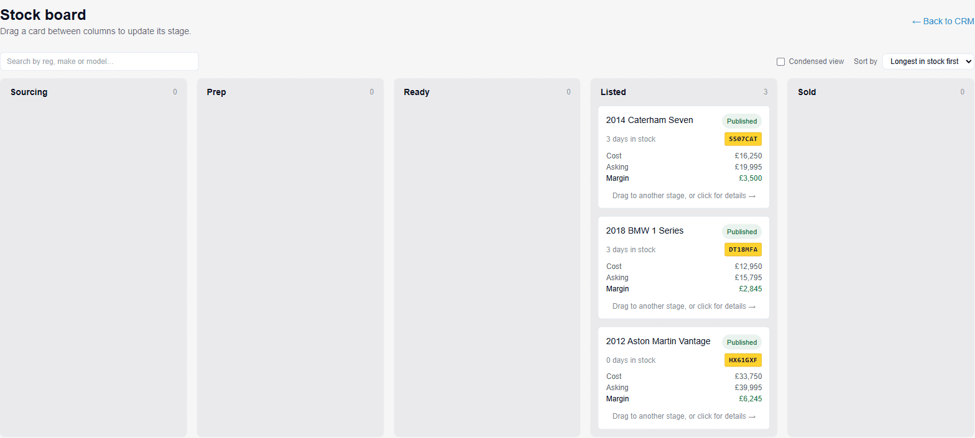This screenshot has height=438, width=975.
Task: Click the £2,845 margin value
Action: coord(750,289)
